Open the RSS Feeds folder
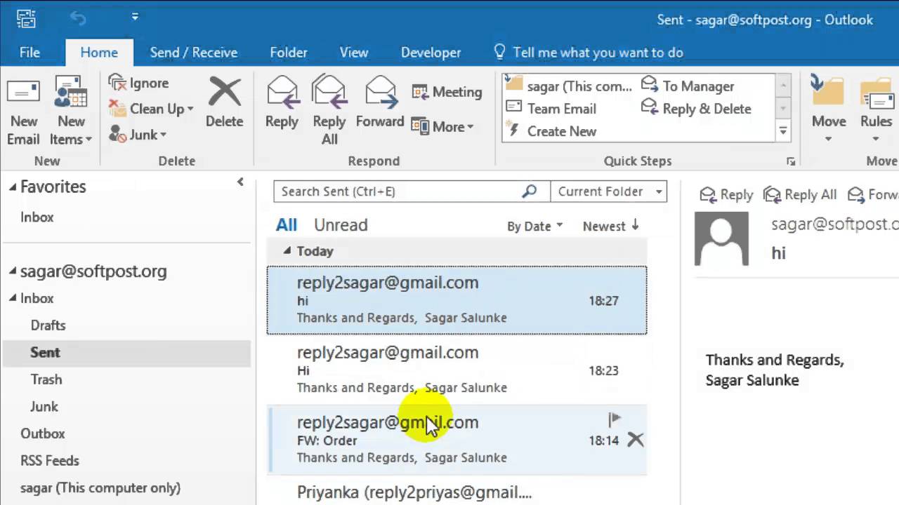 pyautogui.click(x=50, y=461)
